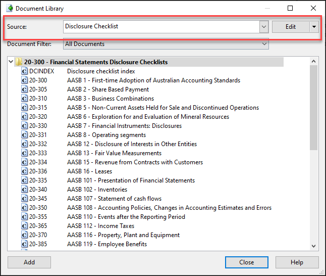Select AASB 119 - Employee Benefits entry

[x=107, y=244]
